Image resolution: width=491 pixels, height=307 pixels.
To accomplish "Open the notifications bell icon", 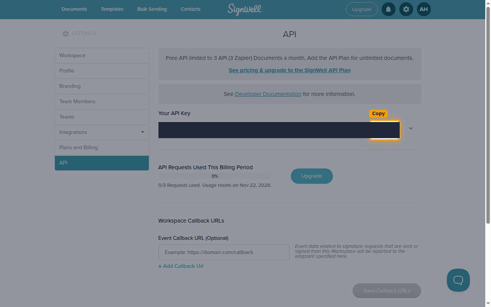I will click(389, 9).
